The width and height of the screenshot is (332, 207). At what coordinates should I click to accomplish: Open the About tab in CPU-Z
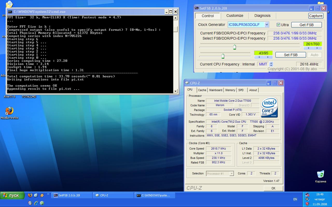253,90
